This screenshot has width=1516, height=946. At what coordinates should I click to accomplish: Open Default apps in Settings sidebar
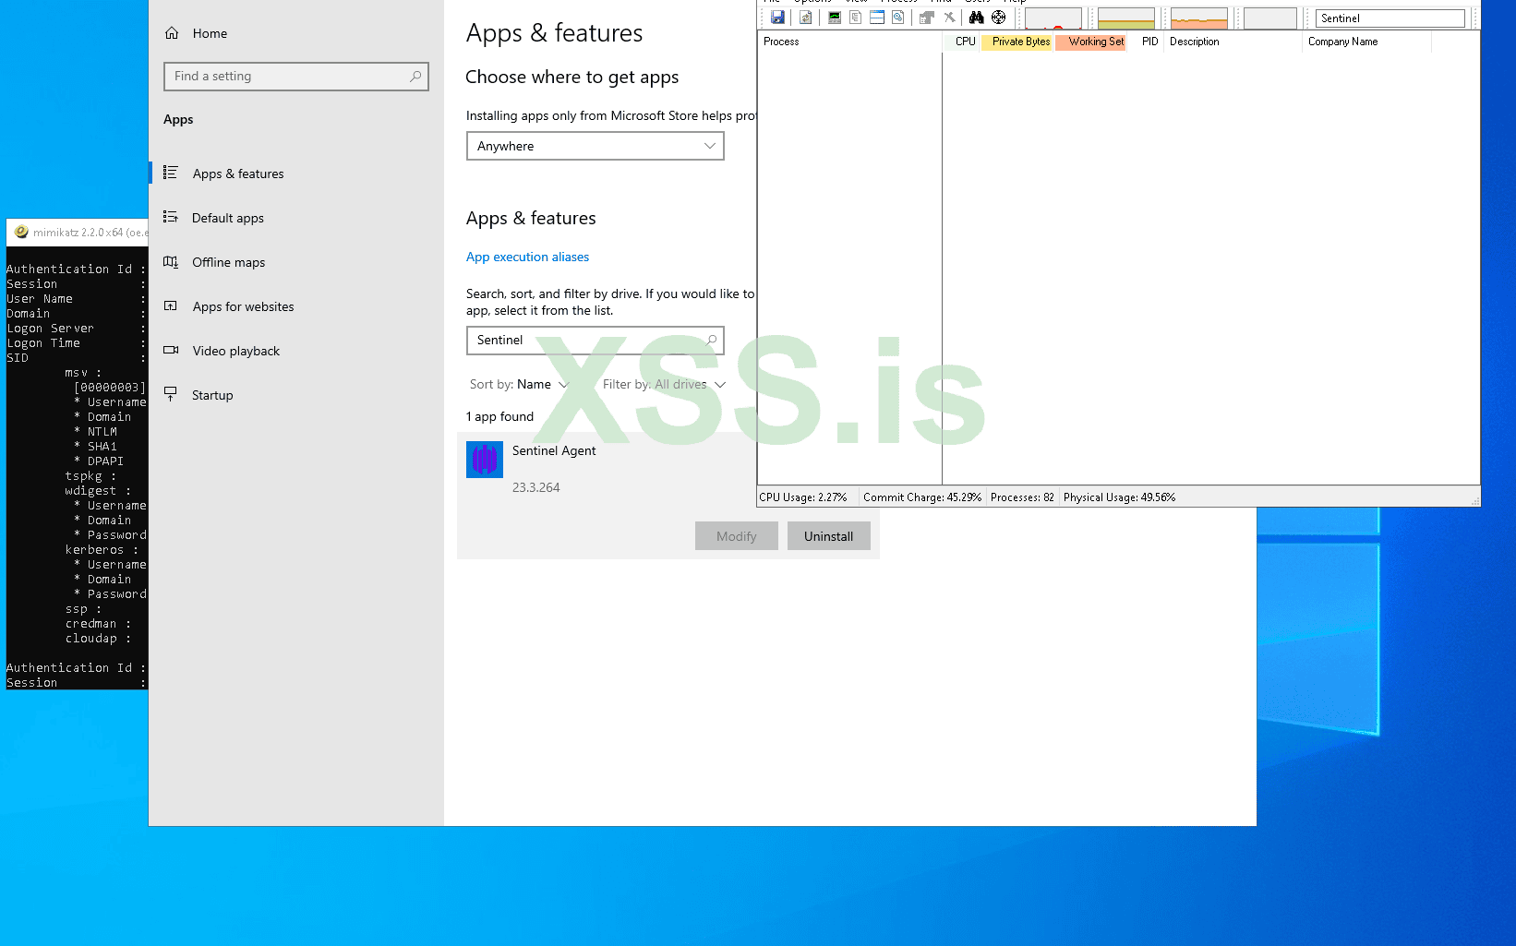pos(228,218)
